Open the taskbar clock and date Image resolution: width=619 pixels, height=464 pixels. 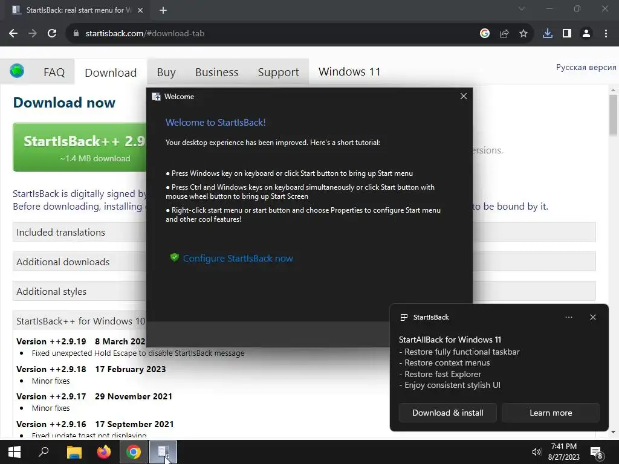click(564, 452)
